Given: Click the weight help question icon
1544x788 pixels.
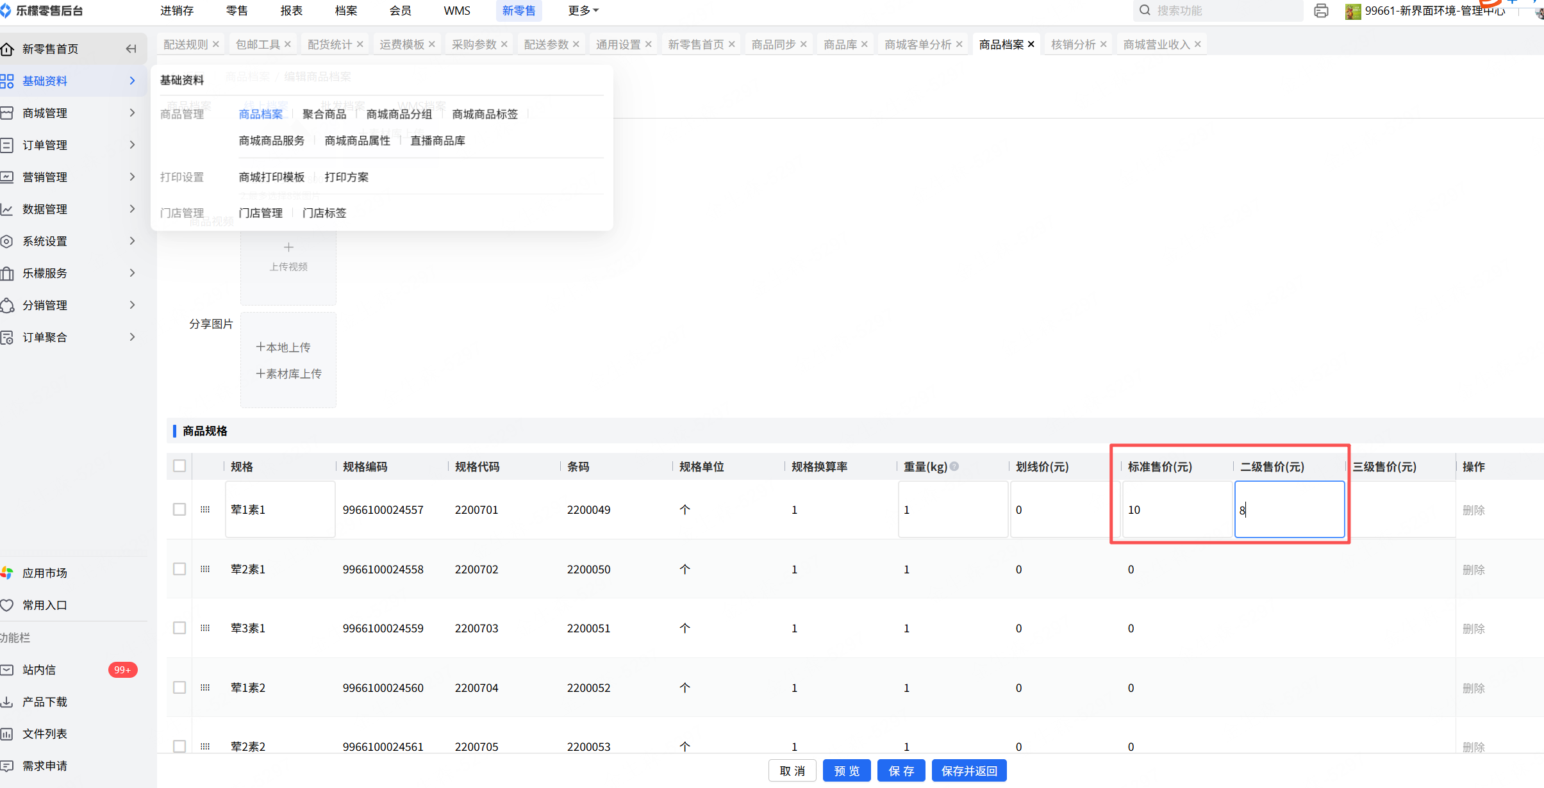Looking at the screenshot, I should coord(954,466).
